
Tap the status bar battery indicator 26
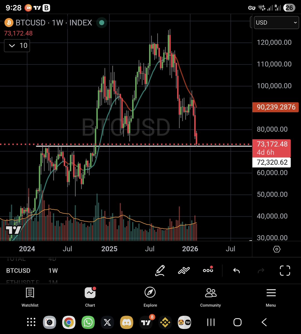coord(289,8)
